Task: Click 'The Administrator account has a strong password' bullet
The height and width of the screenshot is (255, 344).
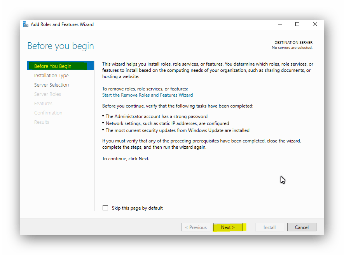Action: coord(157,116)
